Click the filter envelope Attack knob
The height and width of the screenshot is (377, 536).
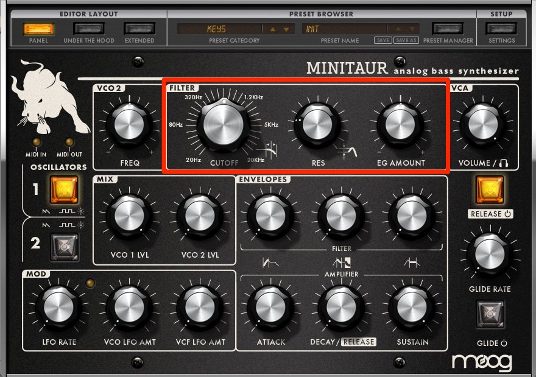(270, 216)
